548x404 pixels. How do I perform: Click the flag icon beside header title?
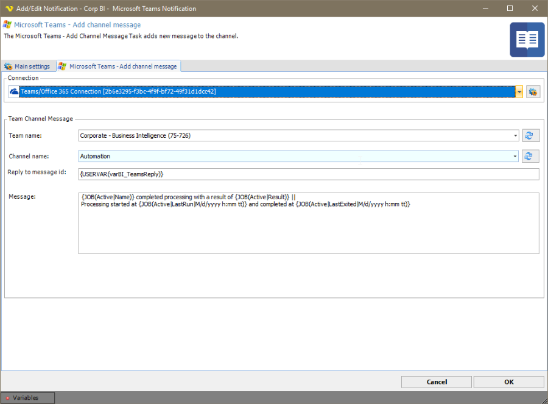click(7, 25)
